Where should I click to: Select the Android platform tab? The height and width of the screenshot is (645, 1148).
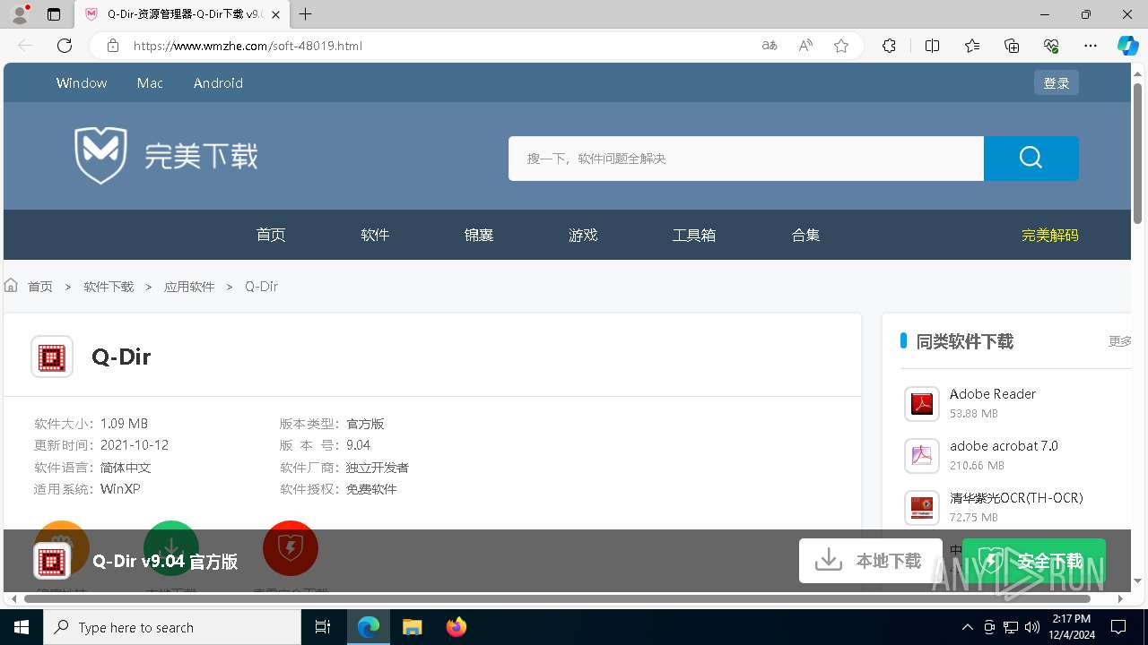pyautogui.click(x=218, y=83)
